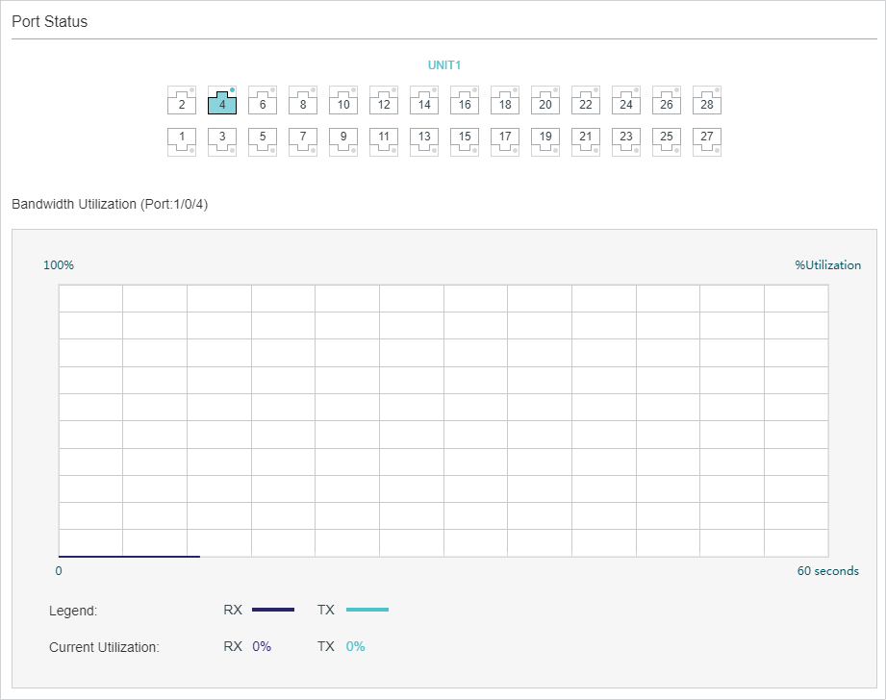Image resolution: width=886 pixels, height=700 pixels.
Task: Select port 2 icon
Action: 182,101
